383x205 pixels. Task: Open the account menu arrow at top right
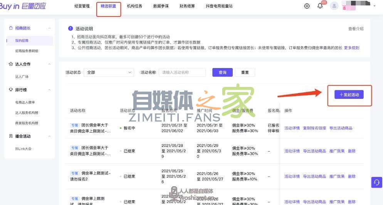click(375, 6)
